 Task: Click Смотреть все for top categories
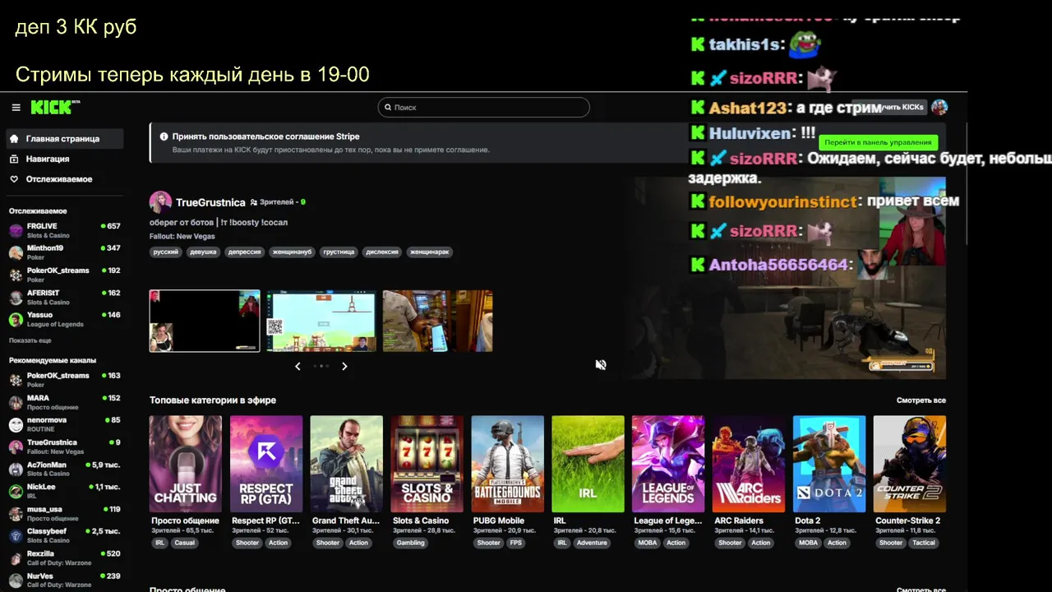pyautogui.click(x=920, y=400)
